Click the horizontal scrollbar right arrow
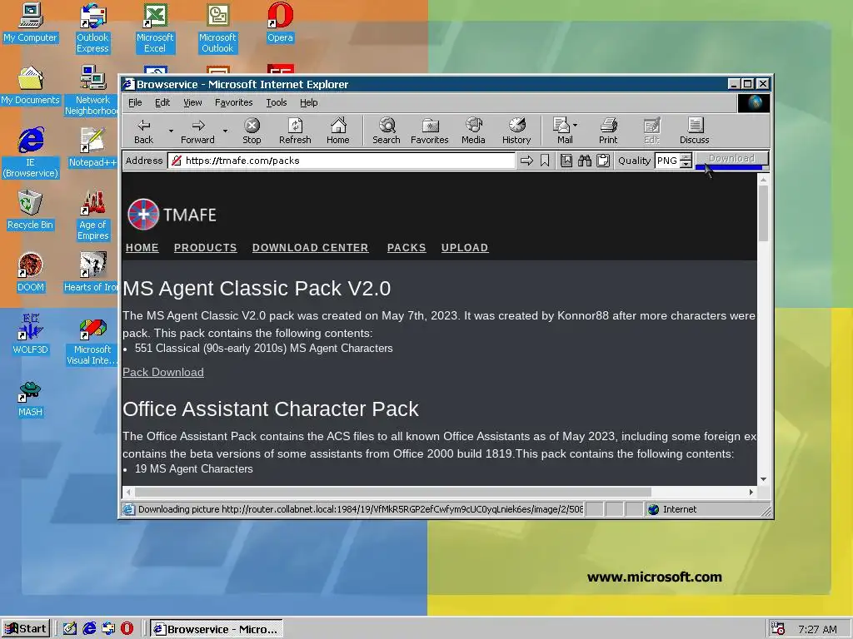Screen dimensions: 853x639 point(751,493)
